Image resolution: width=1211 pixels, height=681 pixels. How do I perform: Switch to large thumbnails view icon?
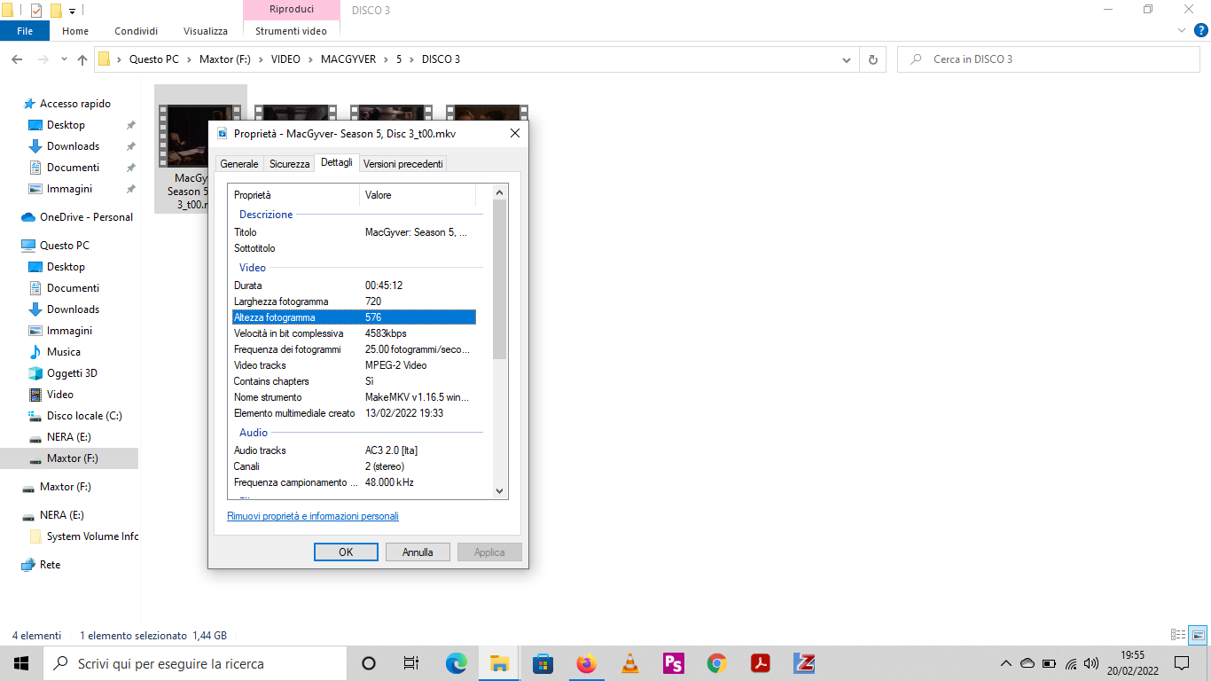coord(1198,635)
